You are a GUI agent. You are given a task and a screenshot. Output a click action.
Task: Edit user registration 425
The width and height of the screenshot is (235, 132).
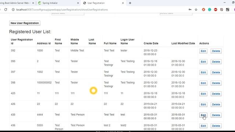203,94
